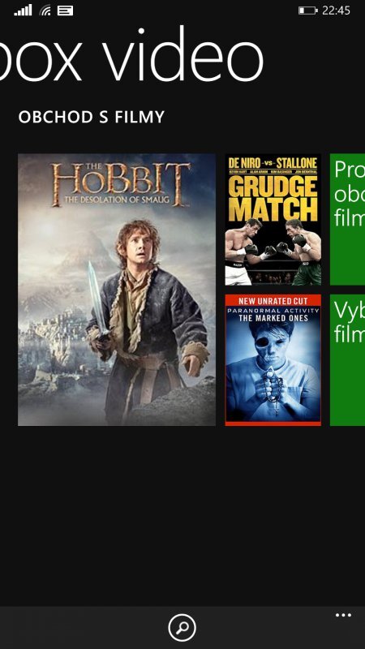This screenshot has width=365, height=649.
Task: Tap the Hobbit golden title logo
Action: (120, 185)
